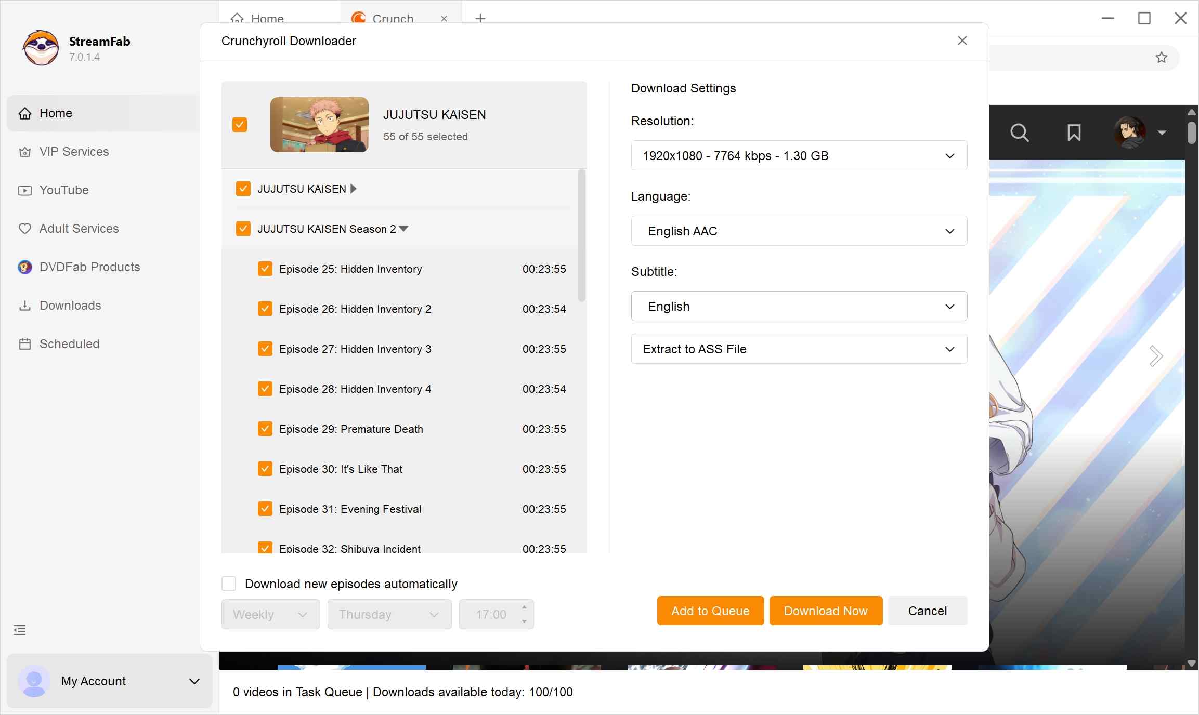Select VIP Services from the sidebar
This screenshot has height=715, width=1199.
(73, 151)
